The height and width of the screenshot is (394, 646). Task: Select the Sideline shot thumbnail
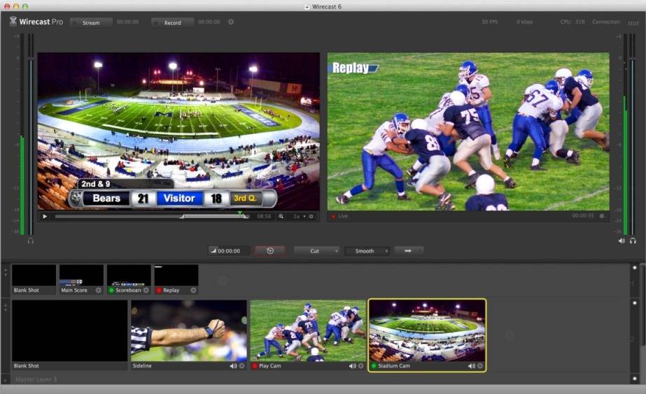[x=189, y=330]
